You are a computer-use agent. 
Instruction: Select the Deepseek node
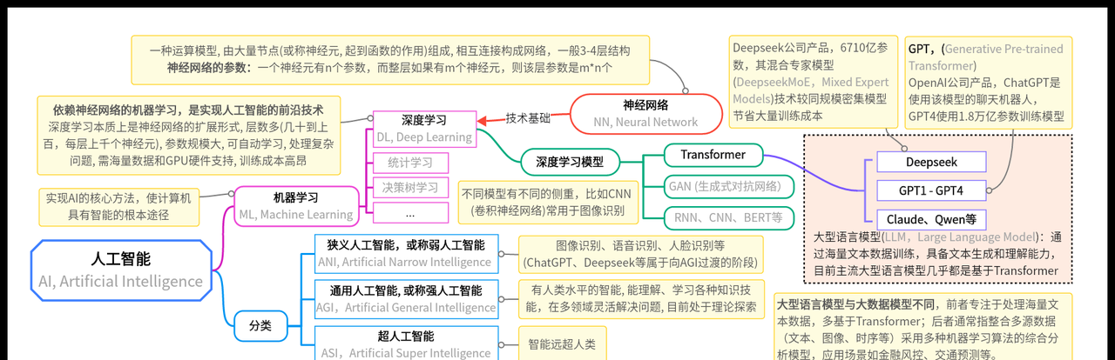click(931, 163)
